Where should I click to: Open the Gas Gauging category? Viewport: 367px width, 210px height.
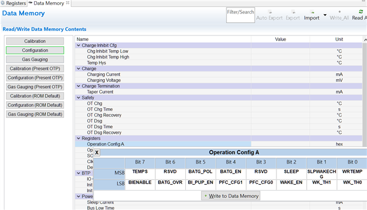(35, 60)
